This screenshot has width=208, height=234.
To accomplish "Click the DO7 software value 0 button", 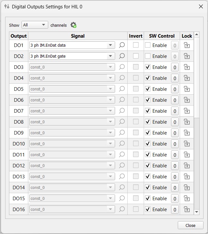I will [x=175, y=111].
